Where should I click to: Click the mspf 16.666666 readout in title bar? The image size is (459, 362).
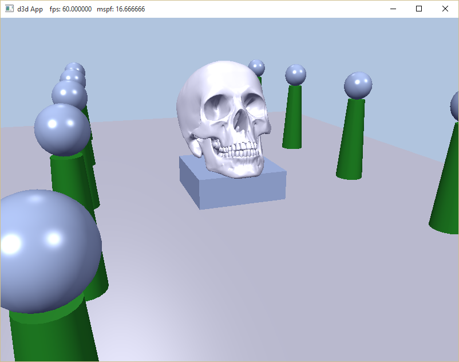(x=121, y=9)
